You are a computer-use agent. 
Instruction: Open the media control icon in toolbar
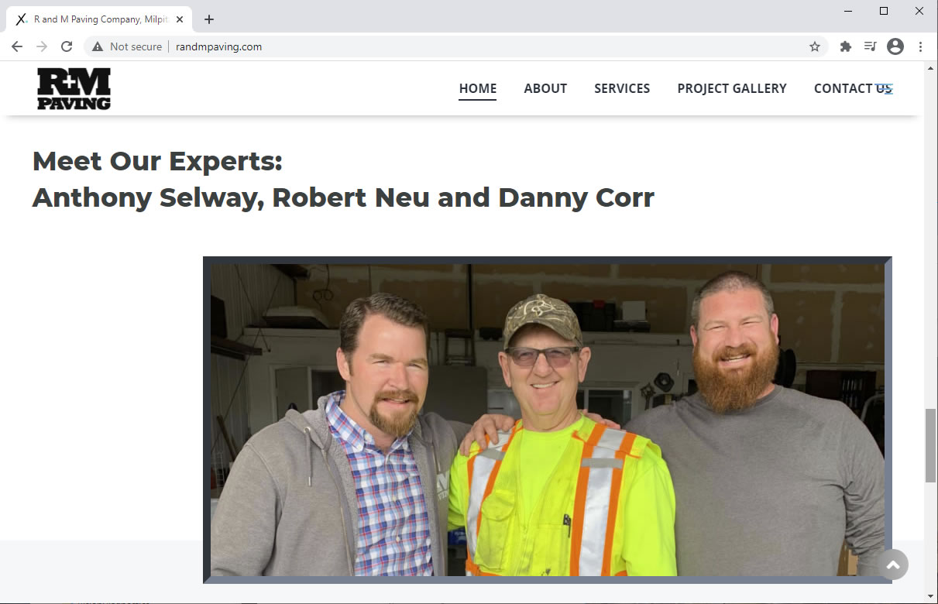coord(870,46)
